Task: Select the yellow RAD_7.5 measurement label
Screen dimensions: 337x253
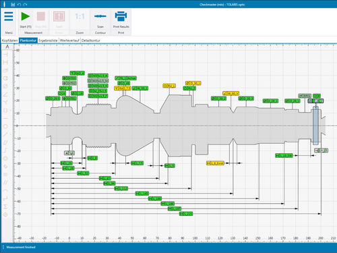Action: click(x=123, y=88)
